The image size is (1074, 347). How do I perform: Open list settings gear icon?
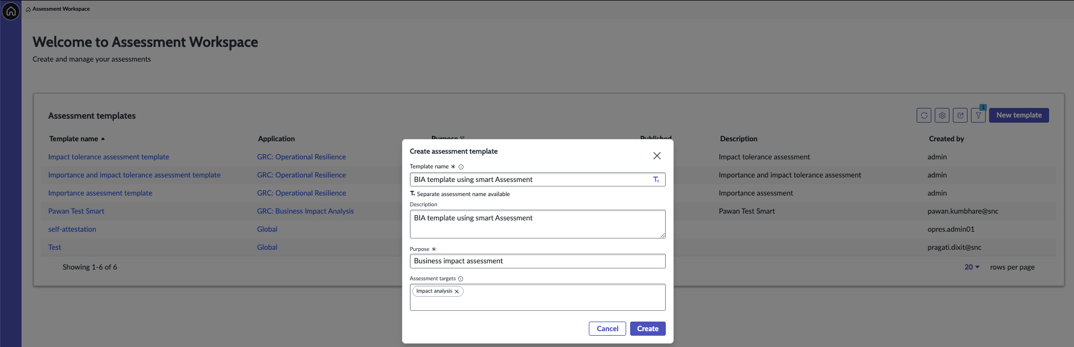(942, 115)
